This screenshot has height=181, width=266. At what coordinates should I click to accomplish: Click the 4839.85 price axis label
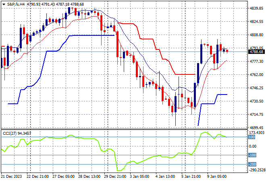[x=256, y=8]
